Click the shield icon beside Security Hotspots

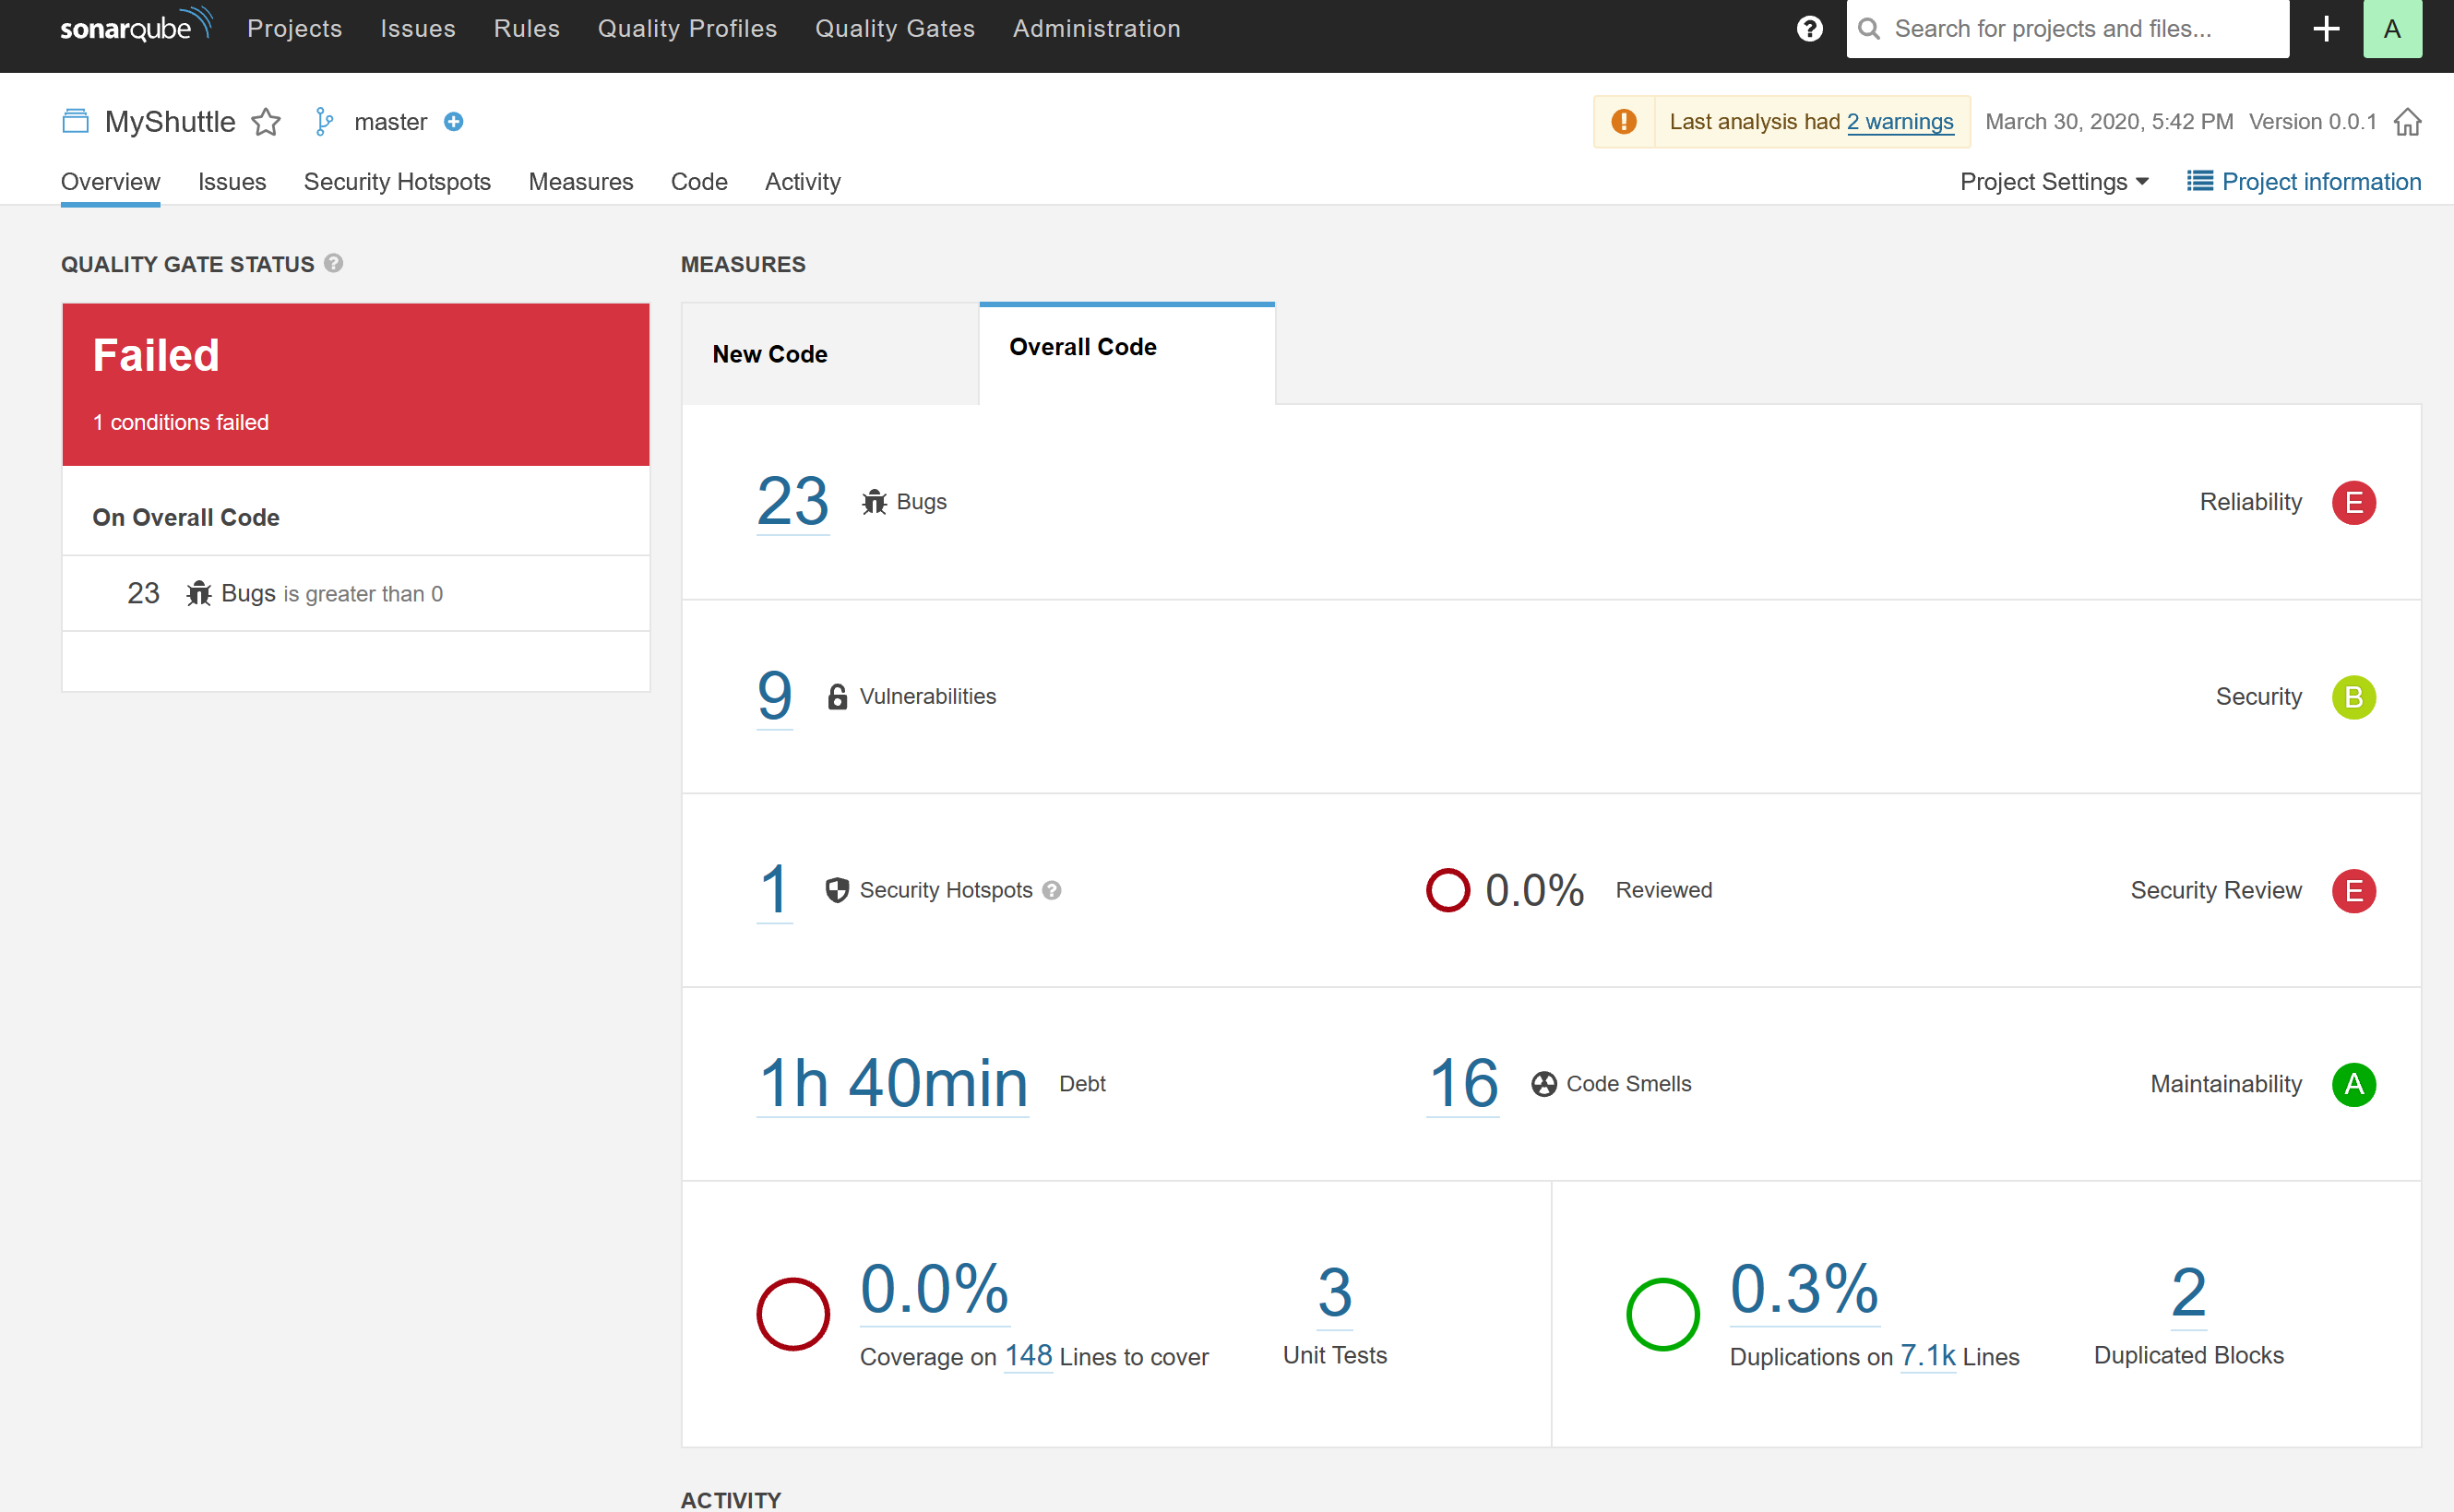tap(837, 890)
